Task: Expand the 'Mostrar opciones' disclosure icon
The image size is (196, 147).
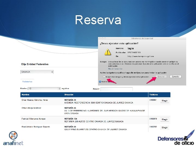Action: pos(100,82)
